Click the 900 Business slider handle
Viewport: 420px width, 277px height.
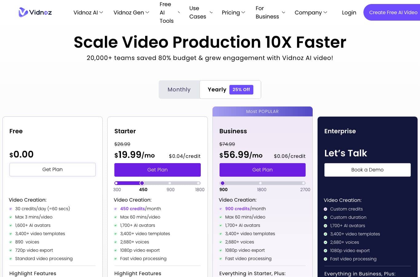(x=223, y=183)
